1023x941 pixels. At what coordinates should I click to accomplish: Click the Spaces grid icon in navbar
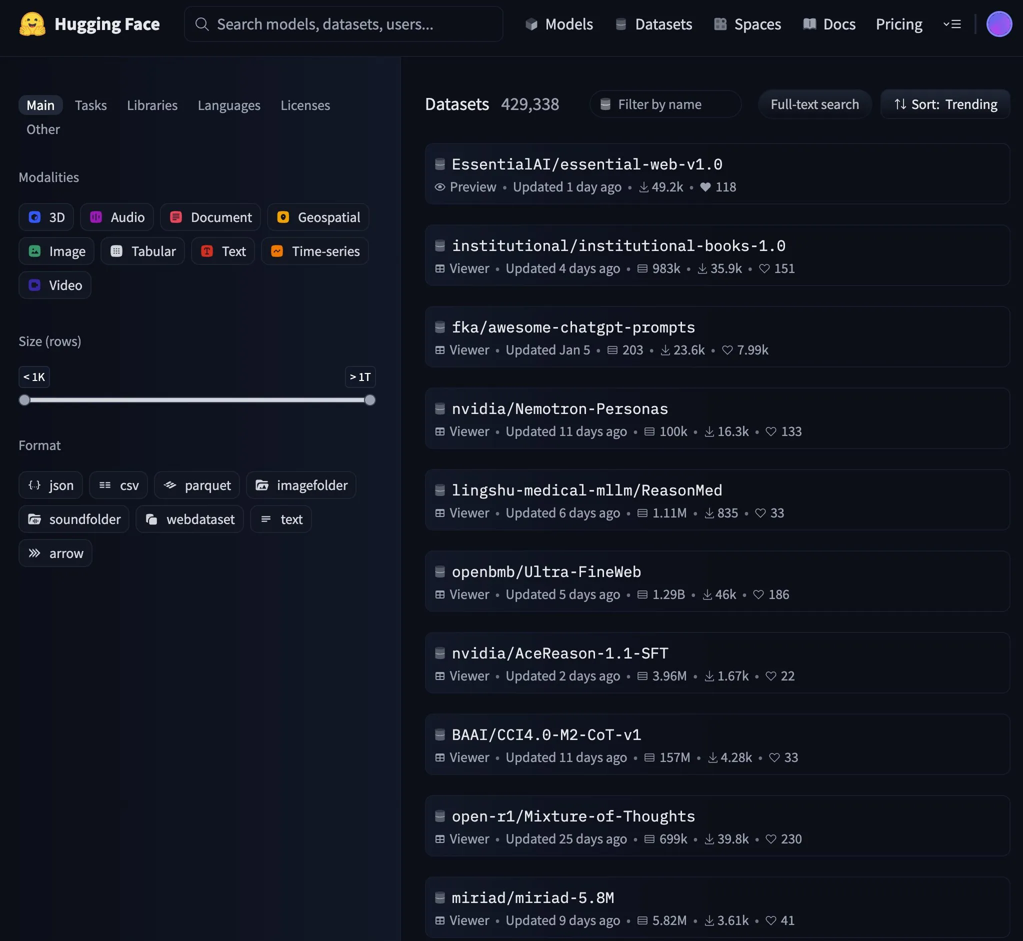(720, 24)
